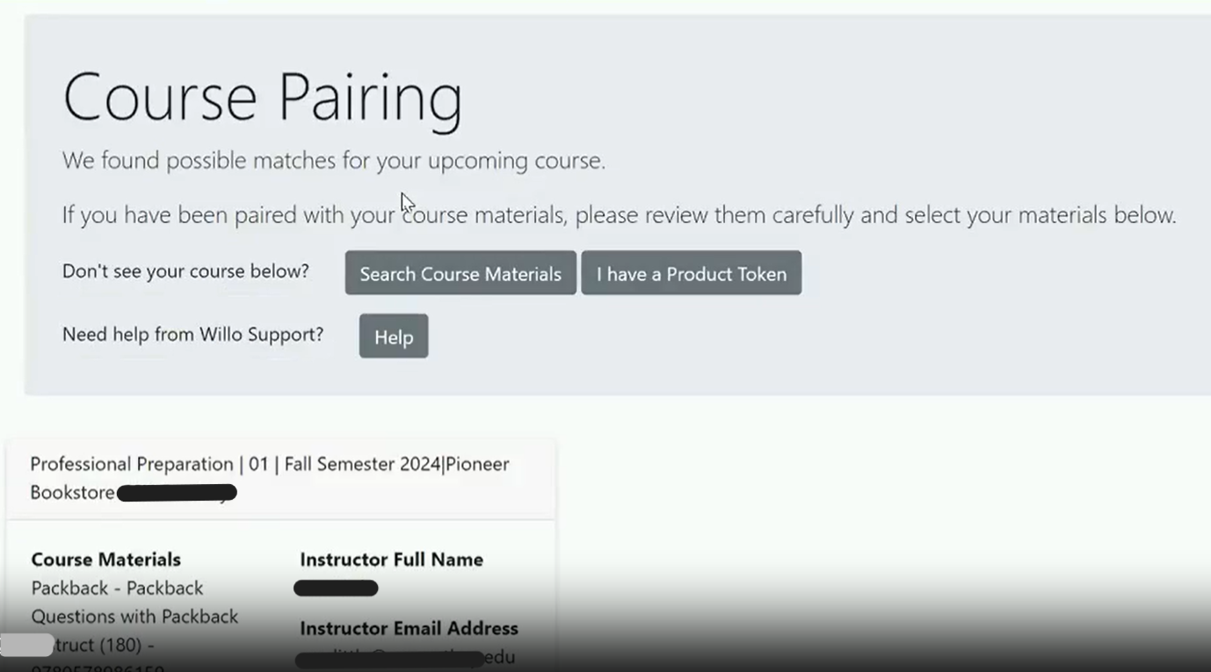Screen dimensions: 1211x672
Task: Click the Bookstore text in the card header
Action: [73, 493]
